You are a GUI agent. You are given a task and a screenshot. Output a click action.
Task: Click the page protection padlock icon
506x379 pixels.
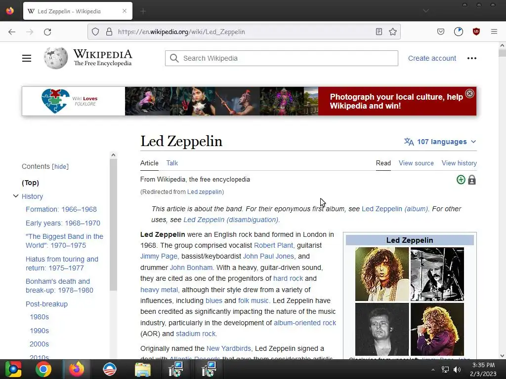point(472,180)
